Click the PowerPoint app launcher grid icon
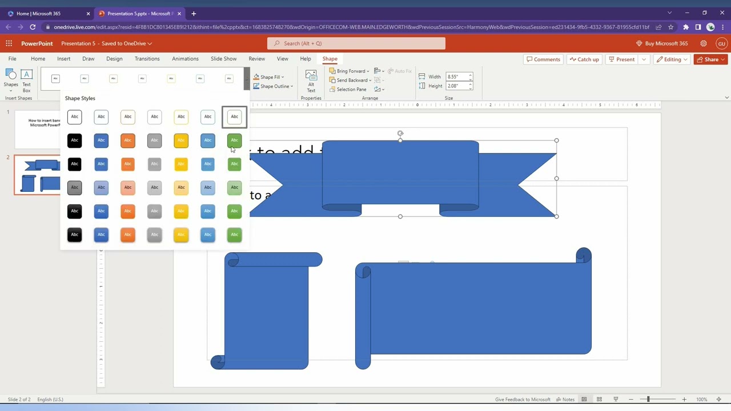This screenshot has height=411, width=731. coord(9,43)
